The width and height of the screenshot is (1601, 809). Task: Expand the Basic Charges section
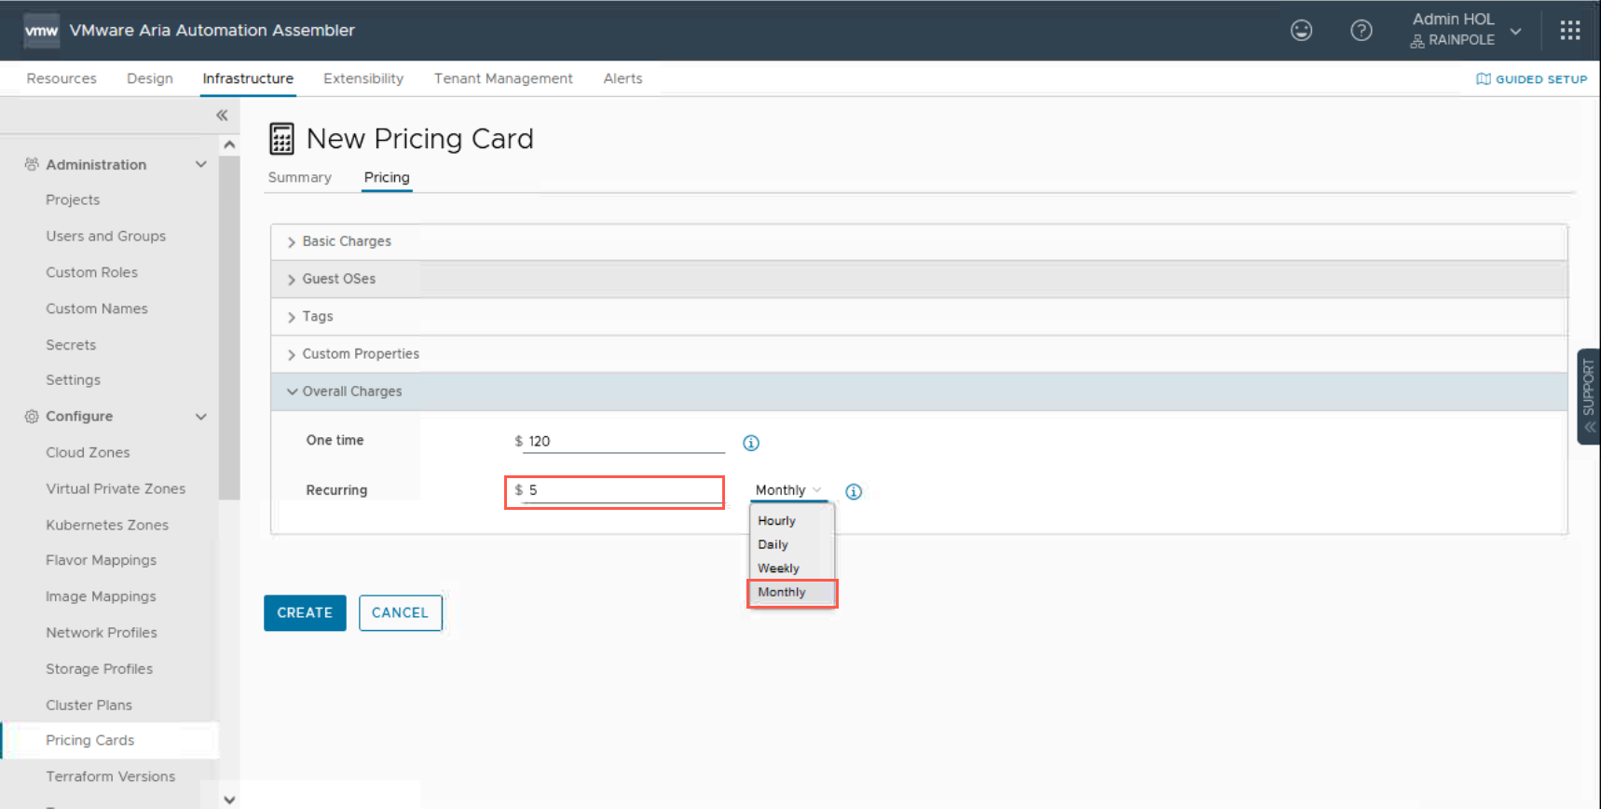point(346,241)
